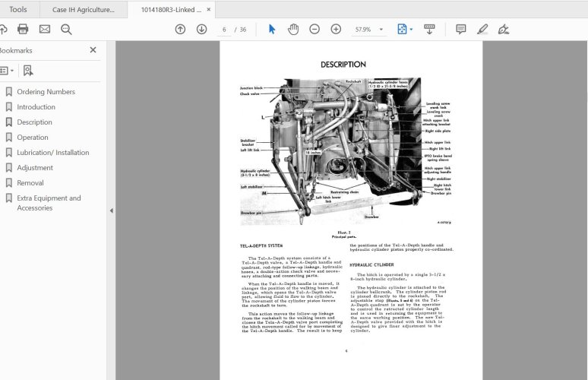
Task: Click the Removal bookmark ribbon icon
Action: click(x=9, y=183)
